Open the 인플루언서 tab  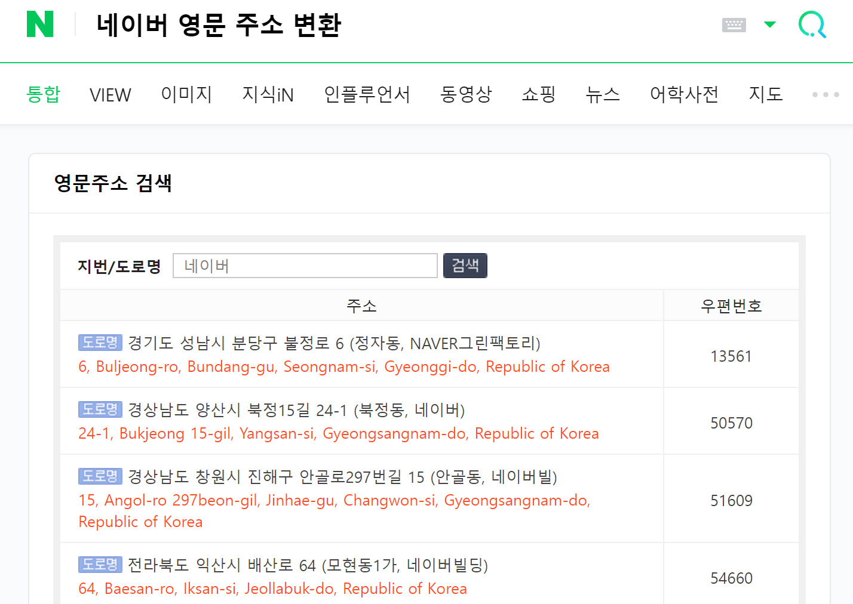(367, 94)
